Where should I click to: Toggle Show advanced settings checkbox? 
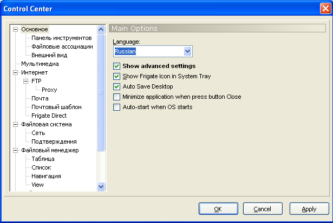[x=116, y=66]
